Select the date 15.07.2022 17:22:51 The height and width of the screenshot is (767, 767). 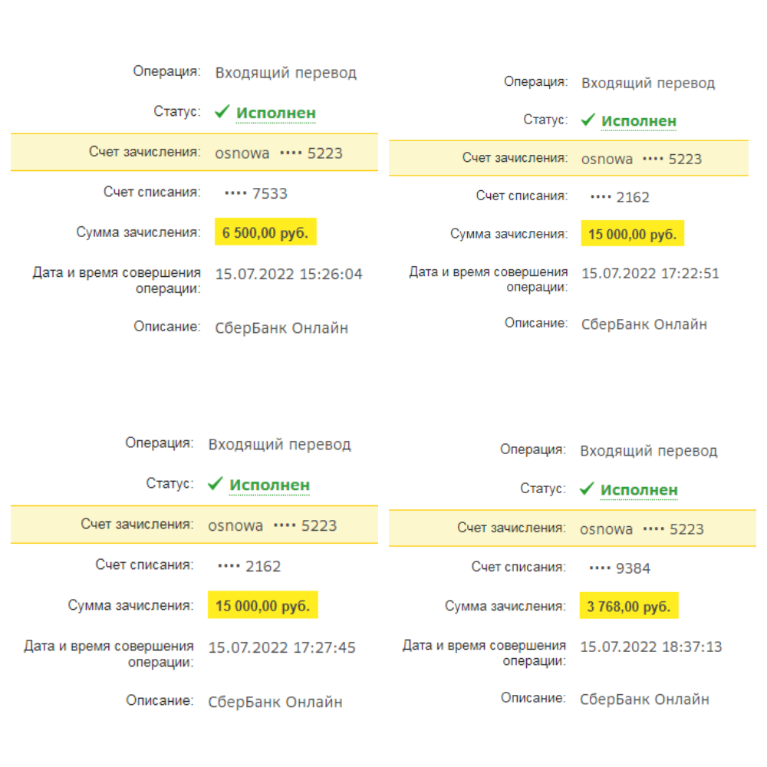[x=650, y=273]
